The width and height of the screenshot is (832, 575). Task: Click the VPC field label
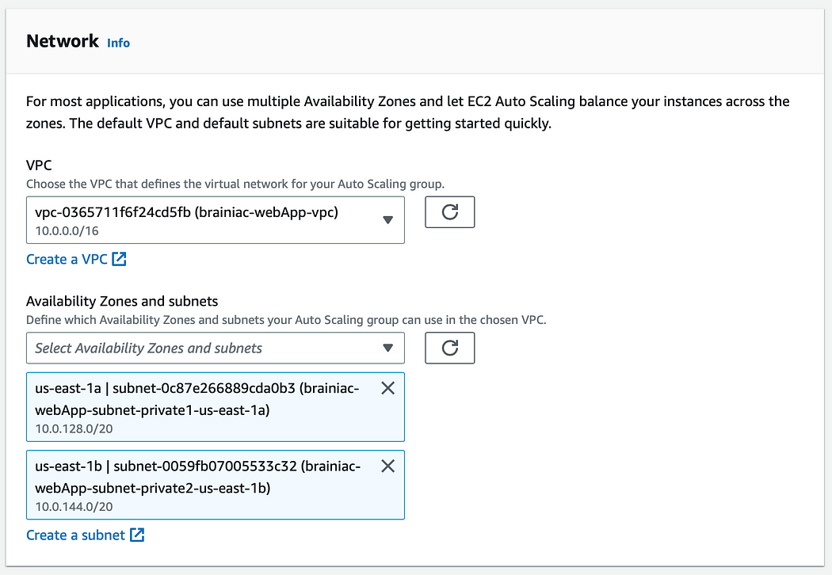40,165
